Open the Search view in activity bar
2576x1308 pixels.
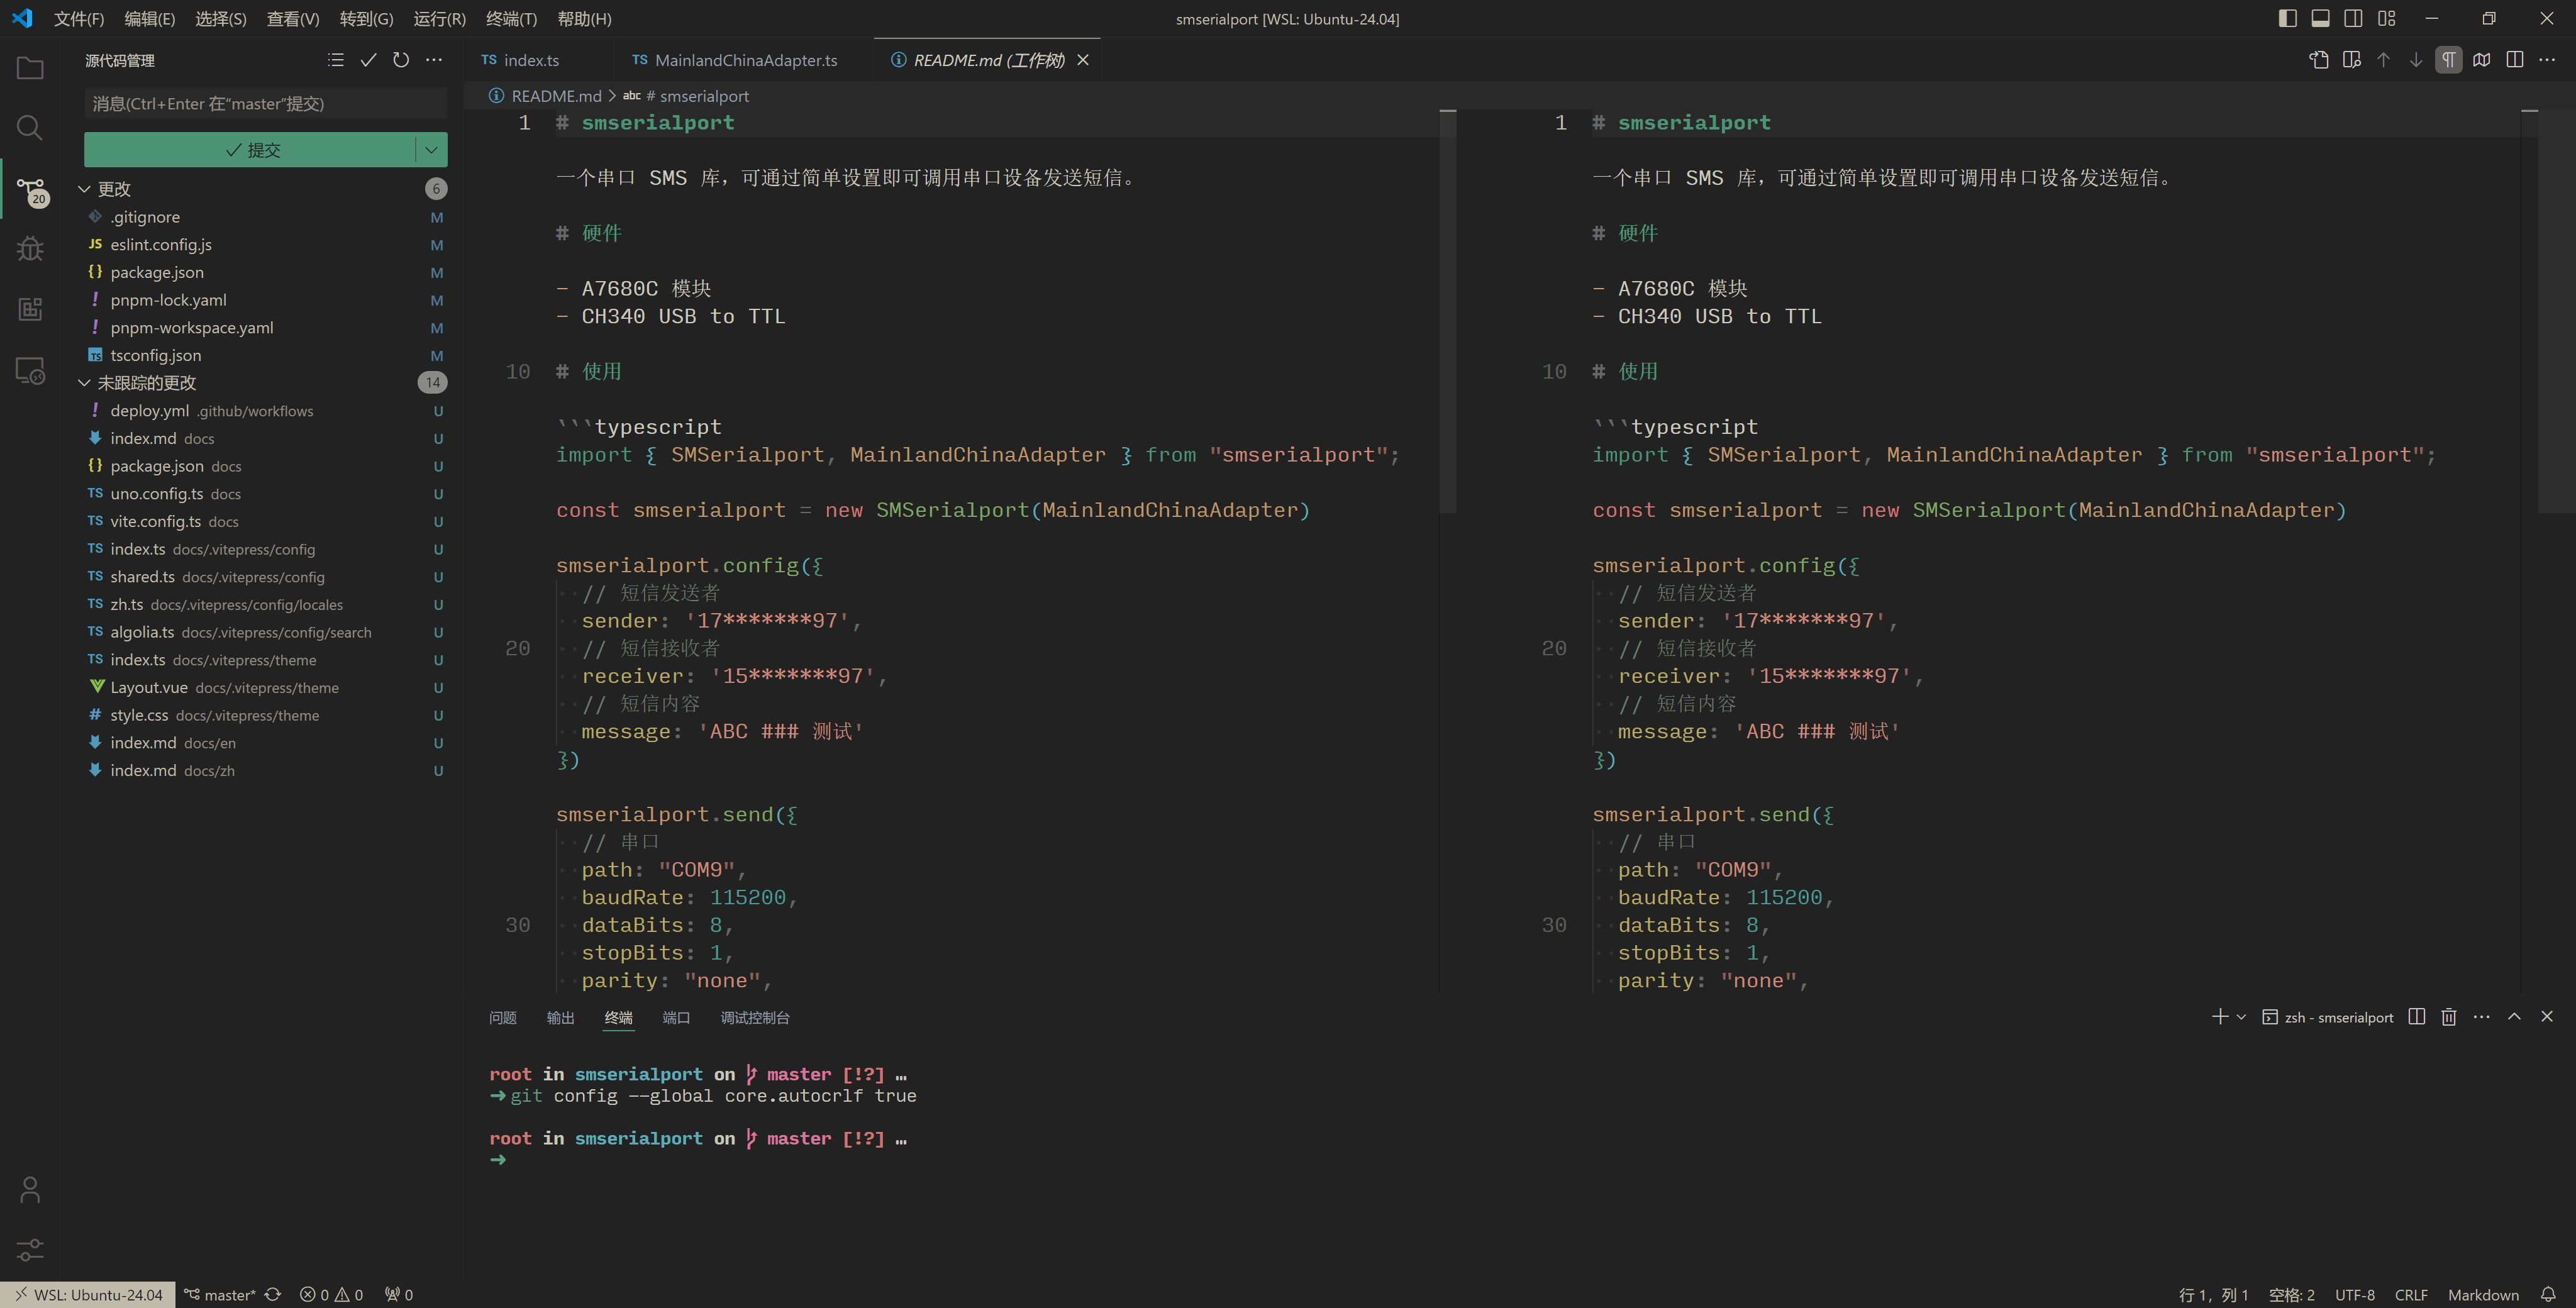click(30, 128)
